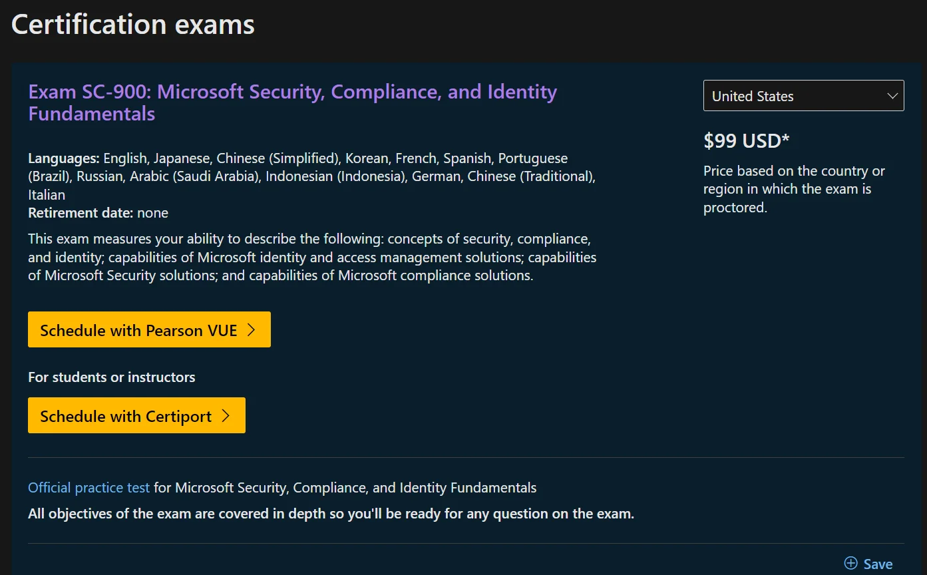
Task: Click the $99 USD price text
Action: tap(746, 141)
